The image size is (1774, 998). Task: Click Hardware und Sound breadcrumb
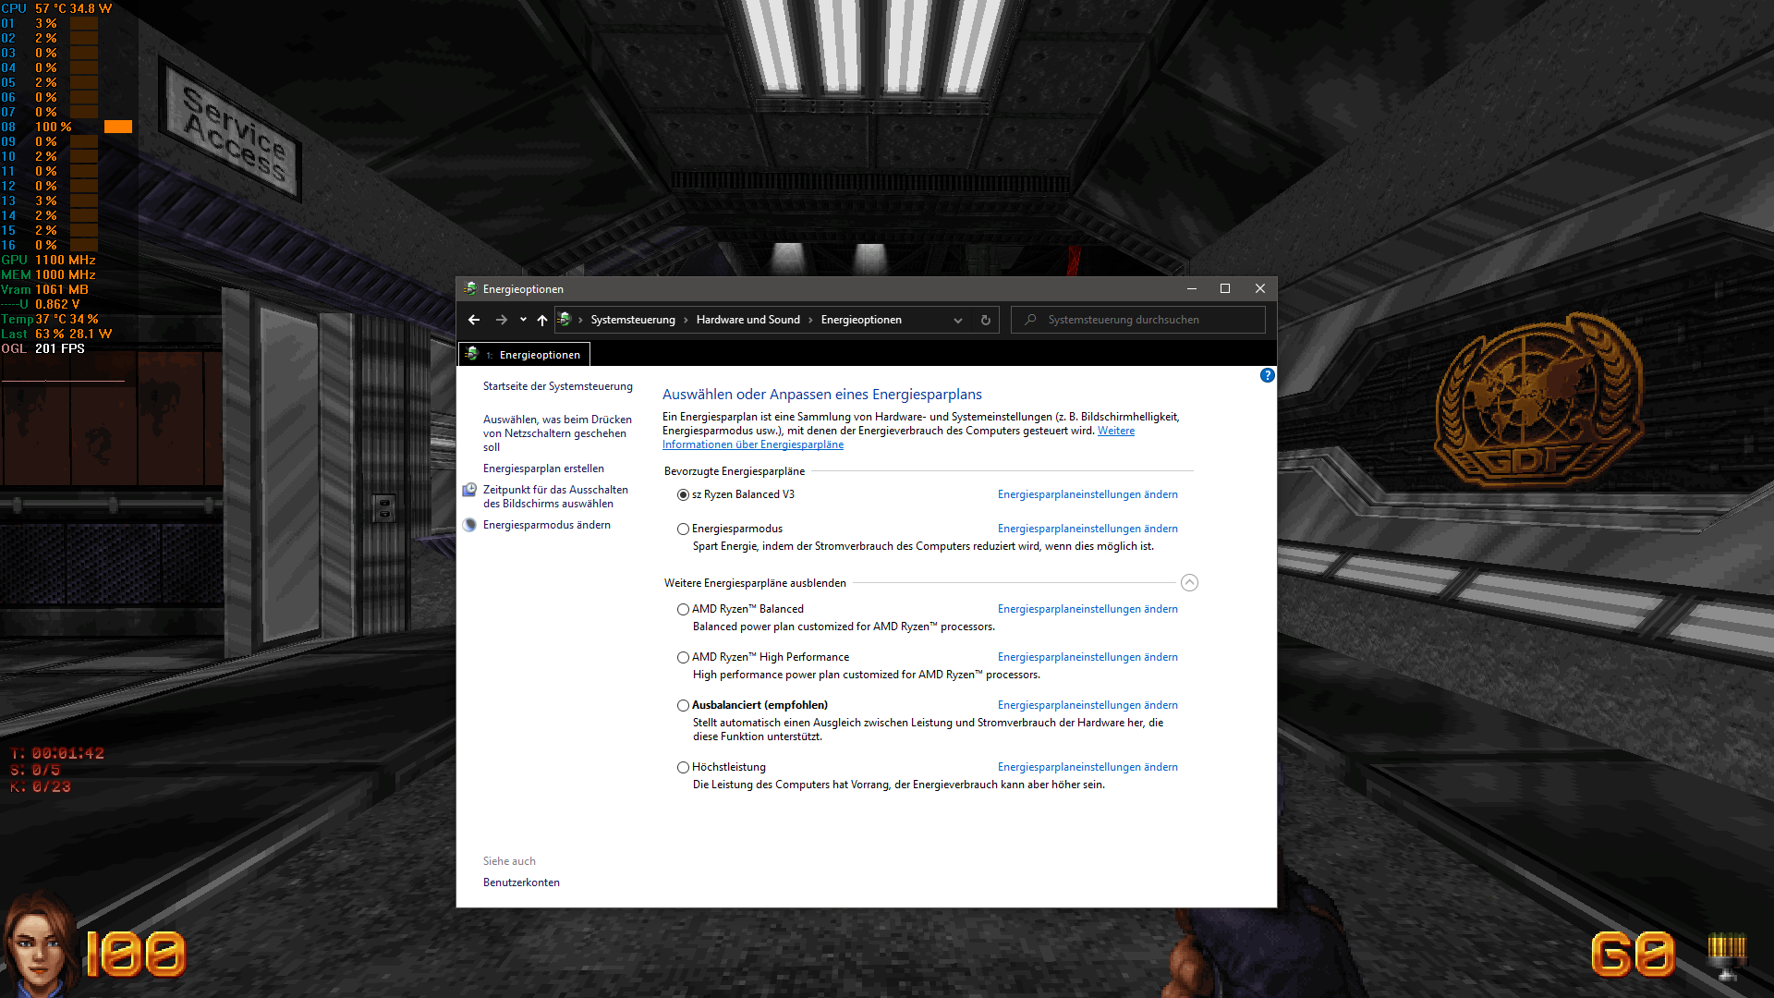[x=747, y=320]
